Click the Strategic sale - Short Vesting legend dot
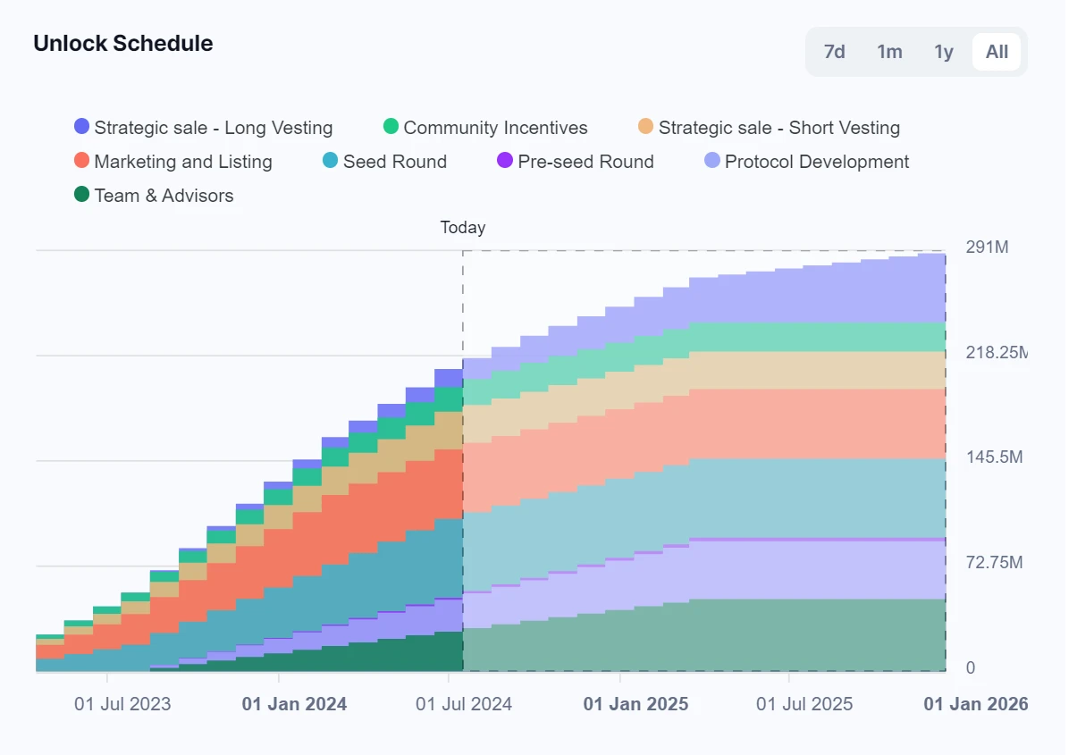Image resolution: width=1077 pixels, height=755 pixels. pos(646,128)
